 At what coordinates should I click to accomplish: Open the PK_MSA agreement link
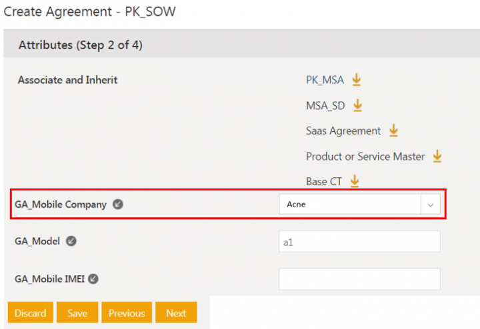(325, 81)
